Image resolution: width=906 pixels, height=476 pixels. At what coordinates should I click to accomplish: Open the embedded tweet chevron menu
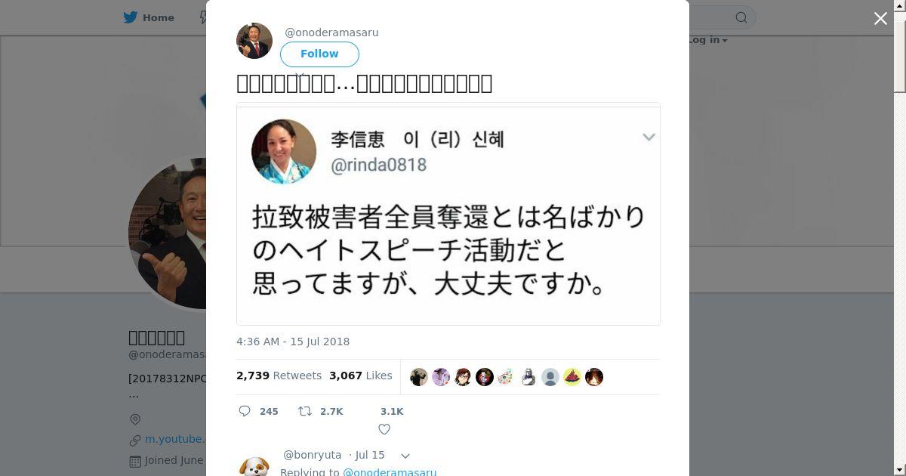(x=649, y=137)
